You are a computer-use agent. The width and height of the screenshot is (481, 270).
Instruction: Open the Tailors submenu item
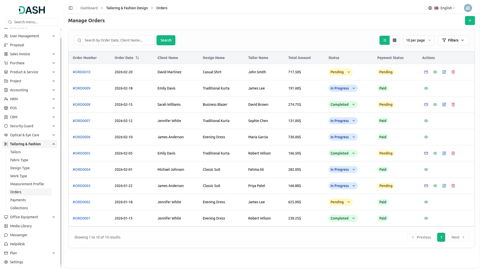click(16, 152)
